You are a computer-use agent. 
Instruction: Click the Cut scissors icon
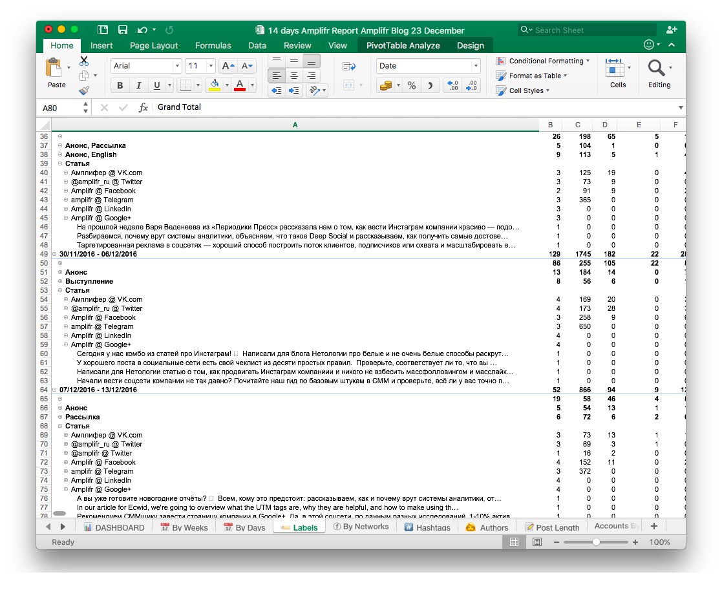click(84, 61)
